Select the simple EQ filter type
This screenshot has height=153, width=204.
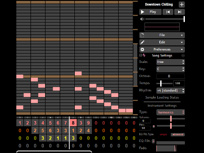click(x=163, y=134)
